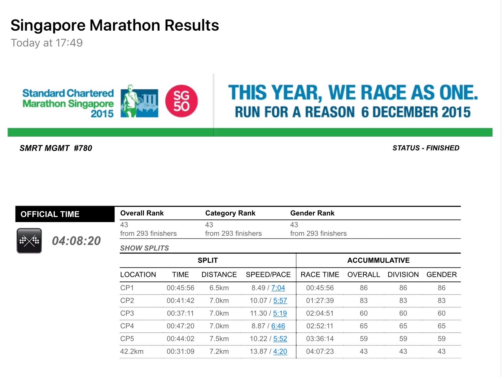This screenshot has height=377, width=503.
Task: Click the Gender Rank column heading
Action: point(312,213)
